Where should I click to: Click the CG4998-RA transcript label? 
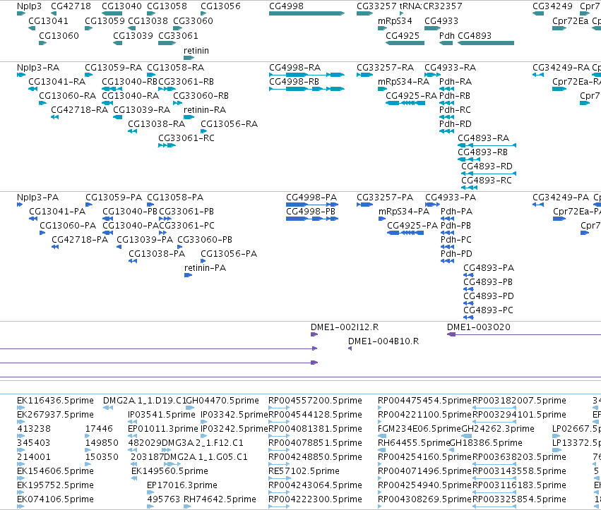click(x=294, y=68)
